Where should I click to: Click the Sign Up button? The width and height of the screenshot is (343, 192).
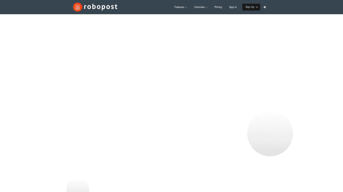251,7
